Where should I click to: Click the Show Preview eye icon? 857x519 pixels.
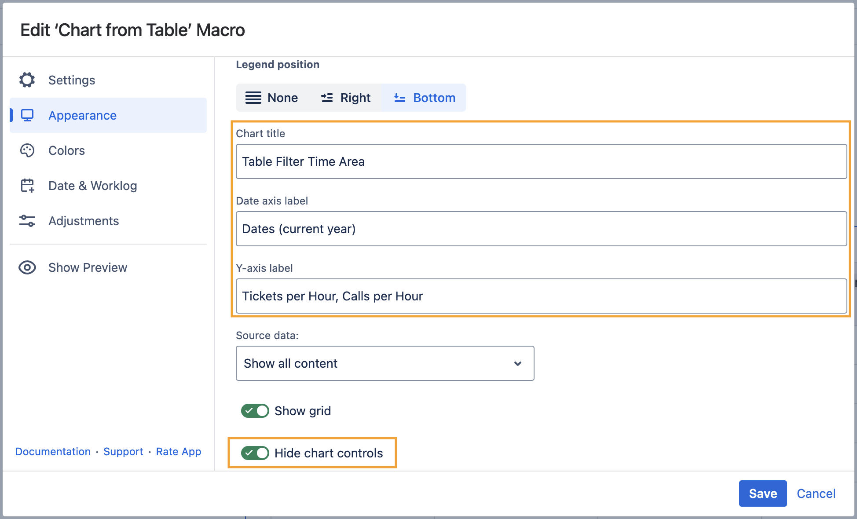(x=27, y=267)
